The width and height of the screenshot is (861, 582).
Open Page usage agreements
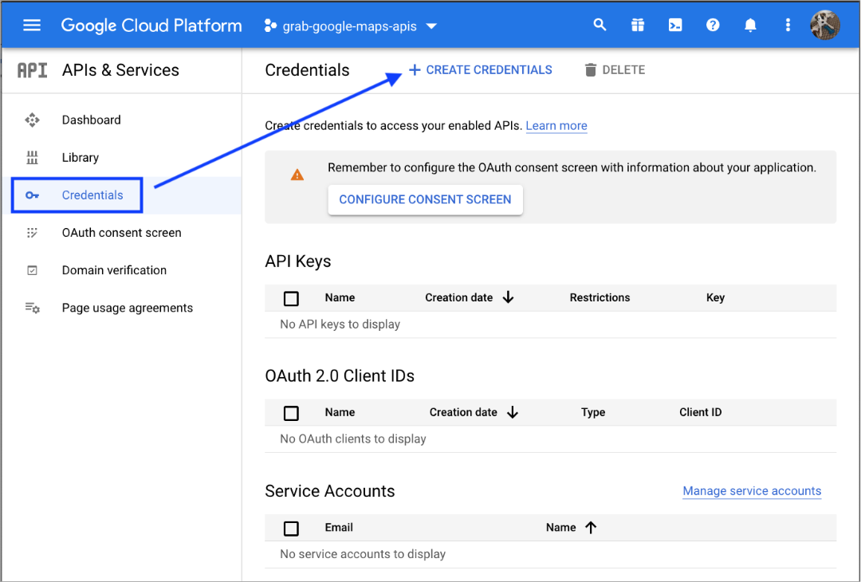tap(128, 308)
